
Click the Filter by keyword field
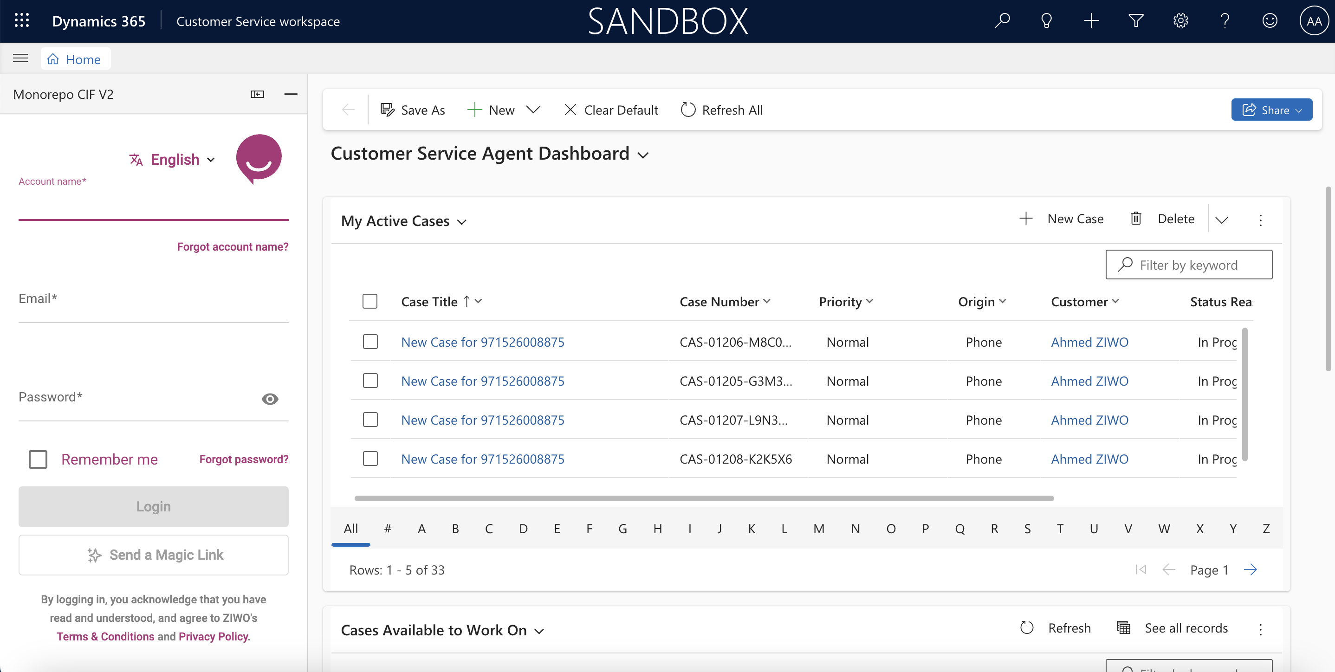tap(1189, 265)
